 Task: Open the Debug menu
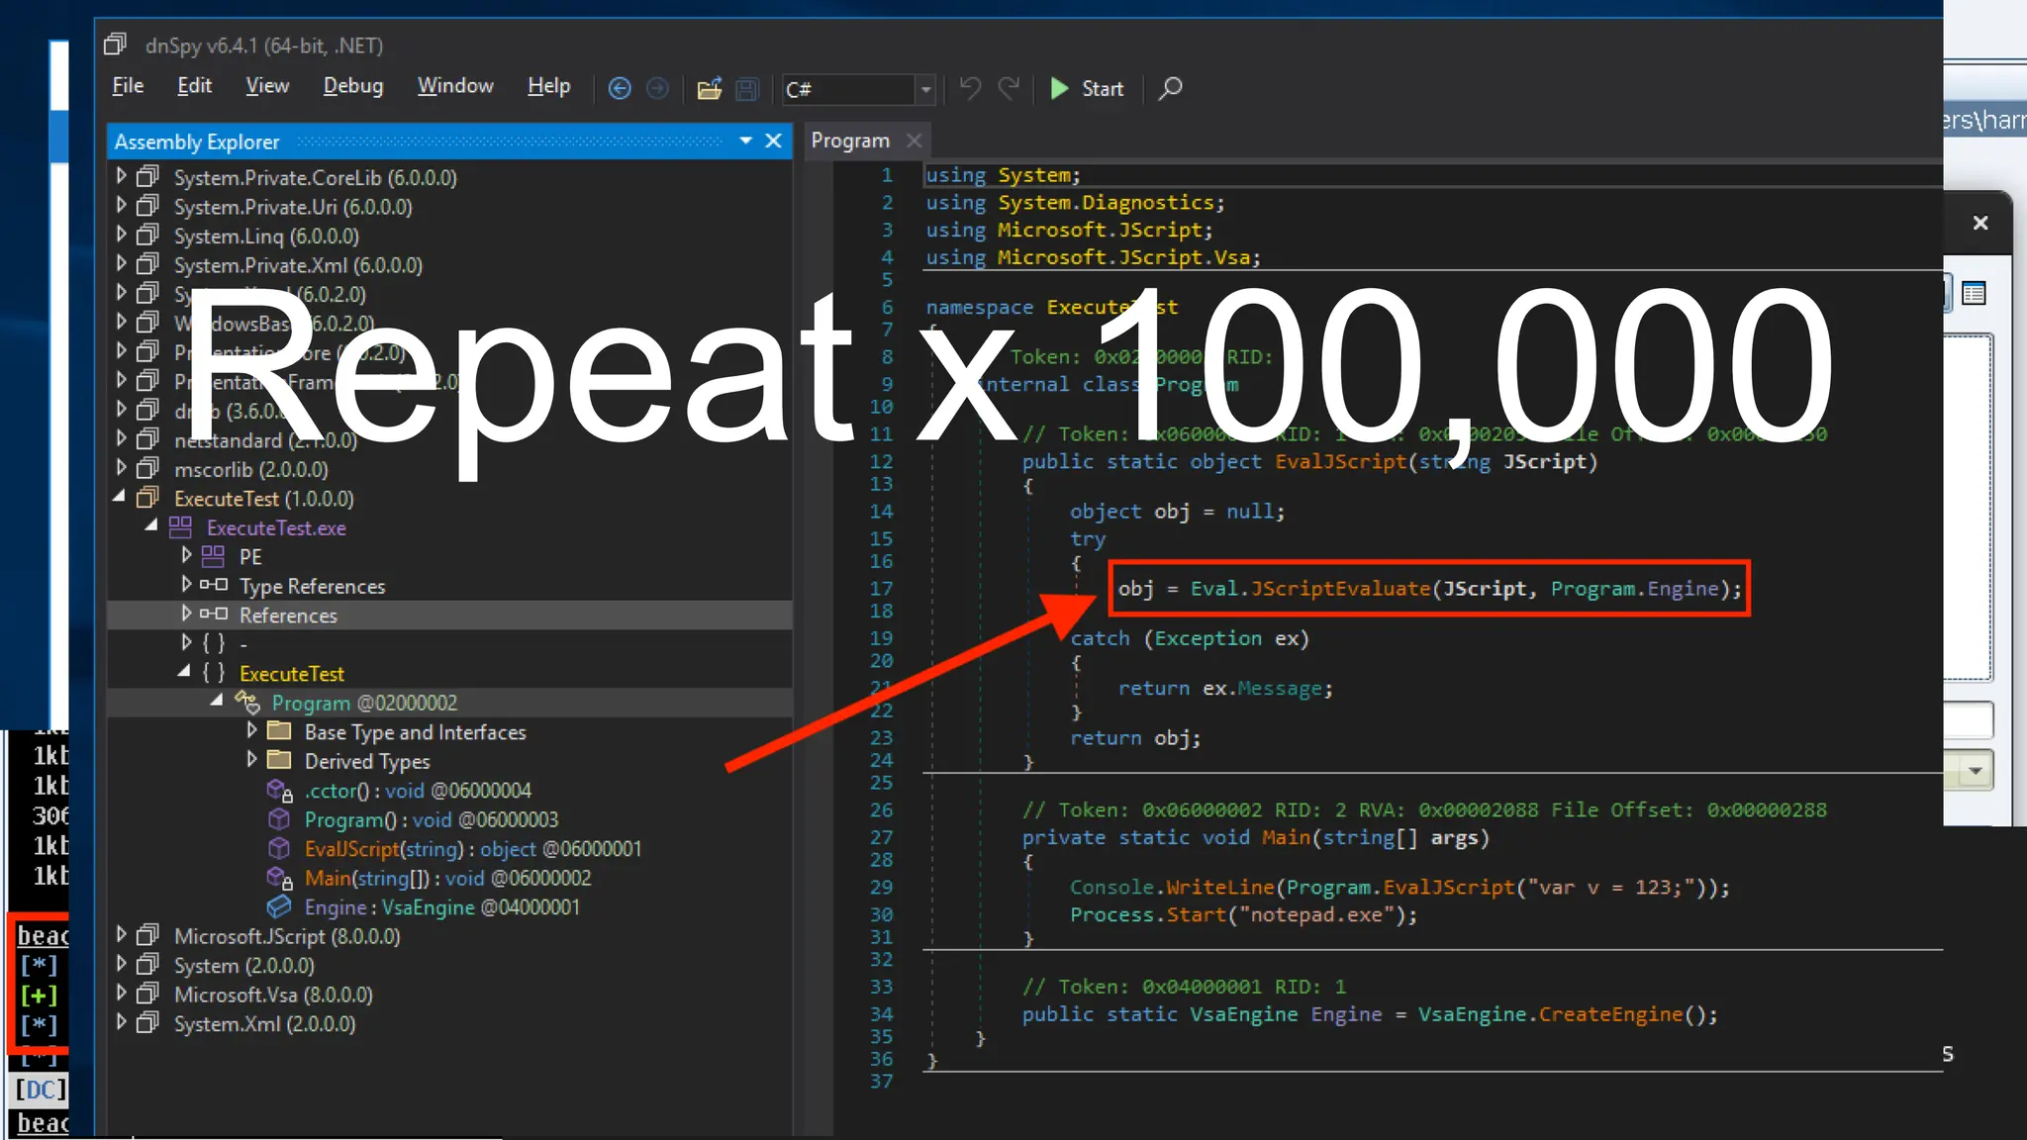click(x=352, y=86)
